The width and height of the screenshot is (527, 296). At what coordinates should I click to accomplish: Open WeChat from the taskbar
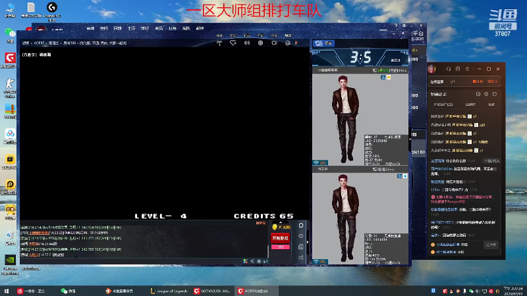click(69, 291)
